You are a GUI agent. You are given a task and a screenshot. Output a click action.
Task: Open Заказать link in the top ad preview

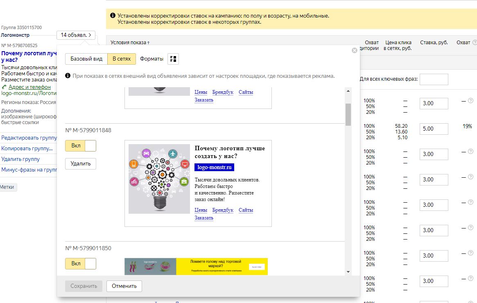coord(204,100)
